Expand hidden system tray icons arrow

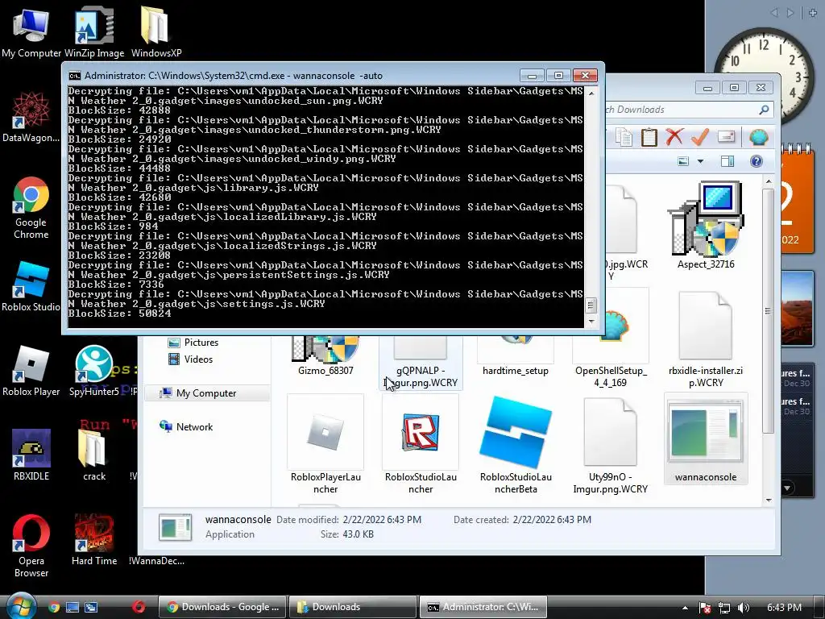pos(685,608)
